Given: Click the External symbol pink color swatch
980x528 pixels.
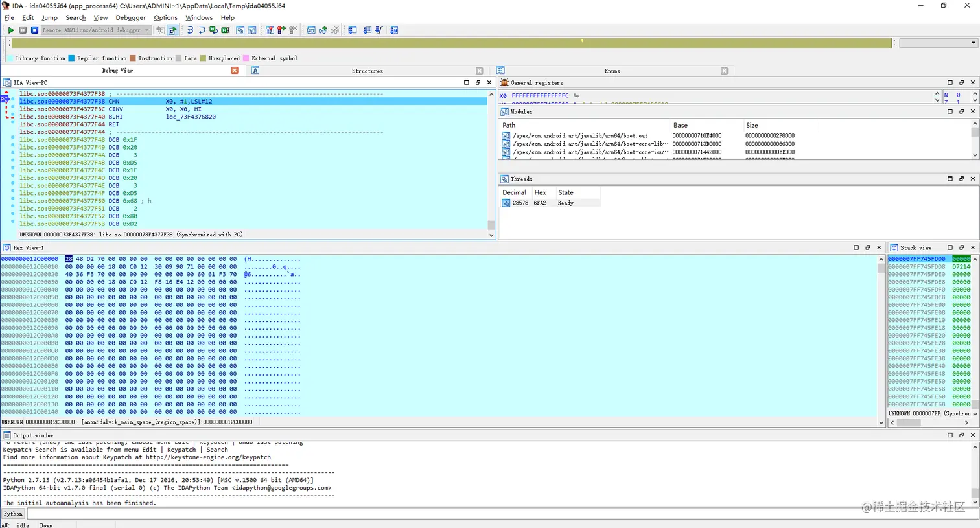Looking at the screenshot, I should (x=246, y=58).
